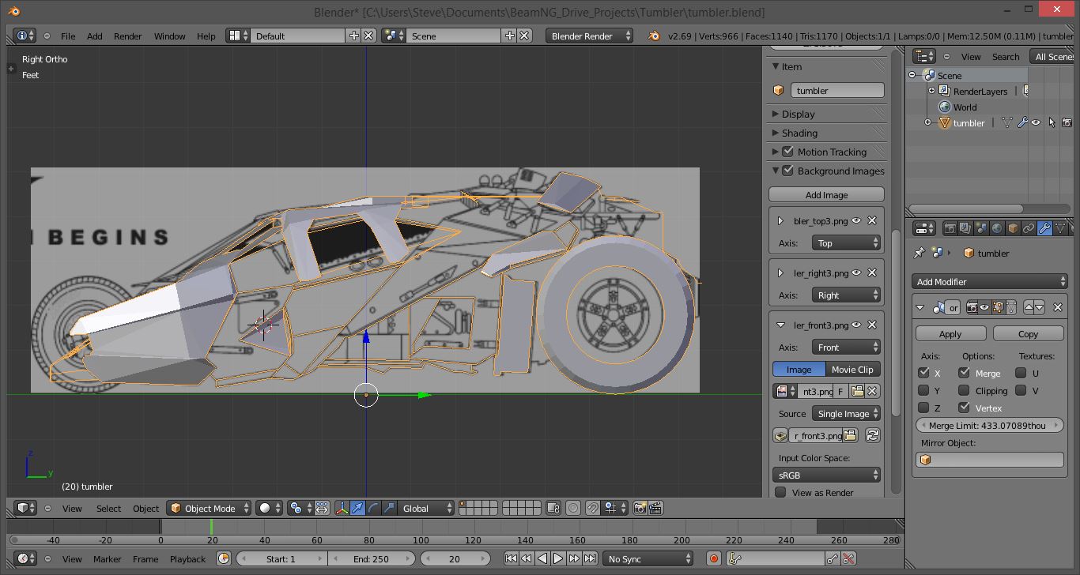Toggle tumbler visibility eye in outliner
The image size is (1080, 575).
(1036, 122)
